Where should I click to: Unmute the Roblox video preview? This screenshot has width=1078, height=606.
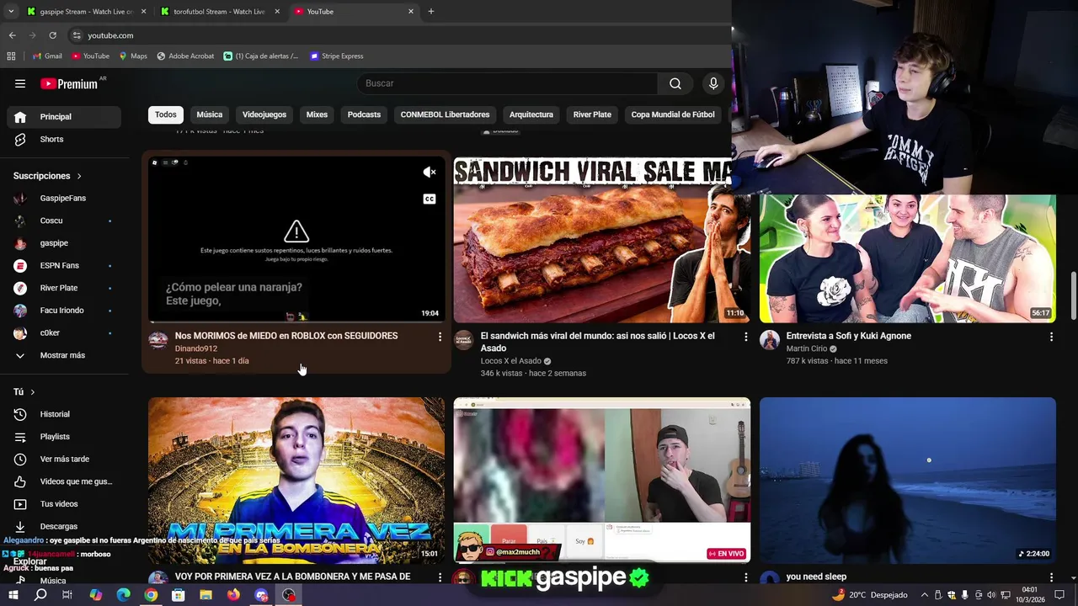tap(430, 173)
